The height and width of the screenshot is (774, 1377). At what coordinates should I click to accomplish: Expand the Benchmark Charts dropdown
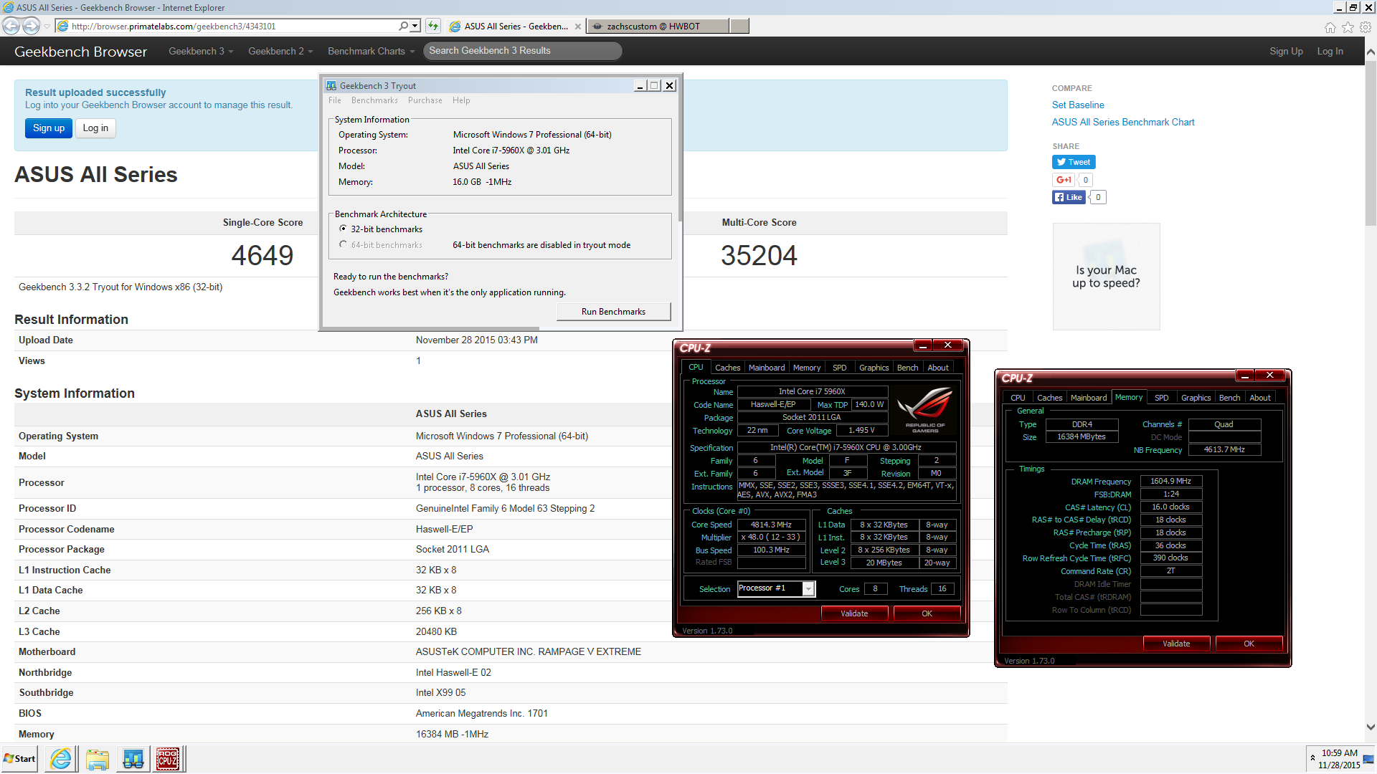[371, 52]
